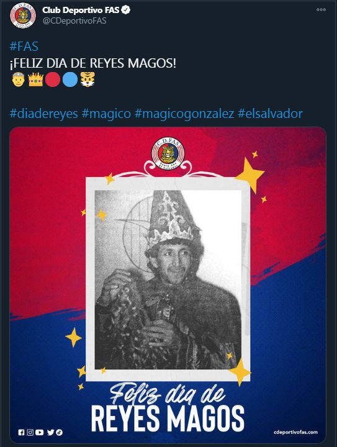Click the cdeportivofas.com website text
This screenshot has width=337, height=447.
[x=295, y=432]
